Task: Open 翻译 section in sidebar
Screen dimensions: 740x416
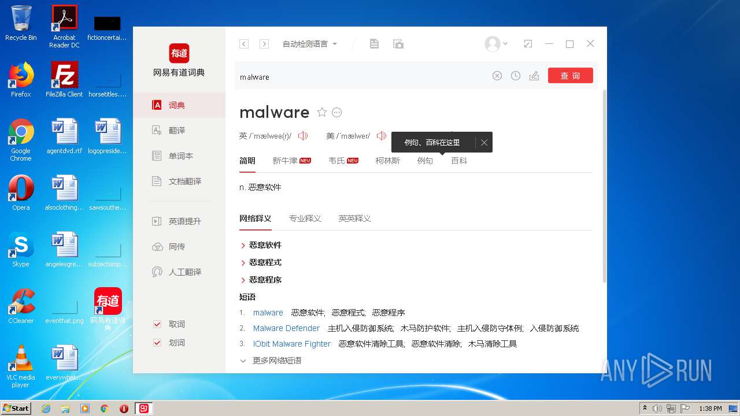Action: (179, 131)
